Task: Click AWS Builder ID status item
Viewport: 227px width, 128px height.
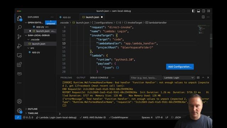Action: [93, 117]
